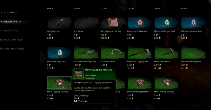Image resolution: width=211 pixels, height=110 pixels.
Task: Select the Minor Skinning Mastery crate
Action: tap(140, 83)
